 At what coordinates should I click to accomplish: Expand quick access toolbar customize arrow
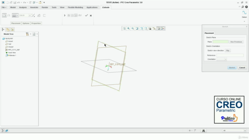44,3
